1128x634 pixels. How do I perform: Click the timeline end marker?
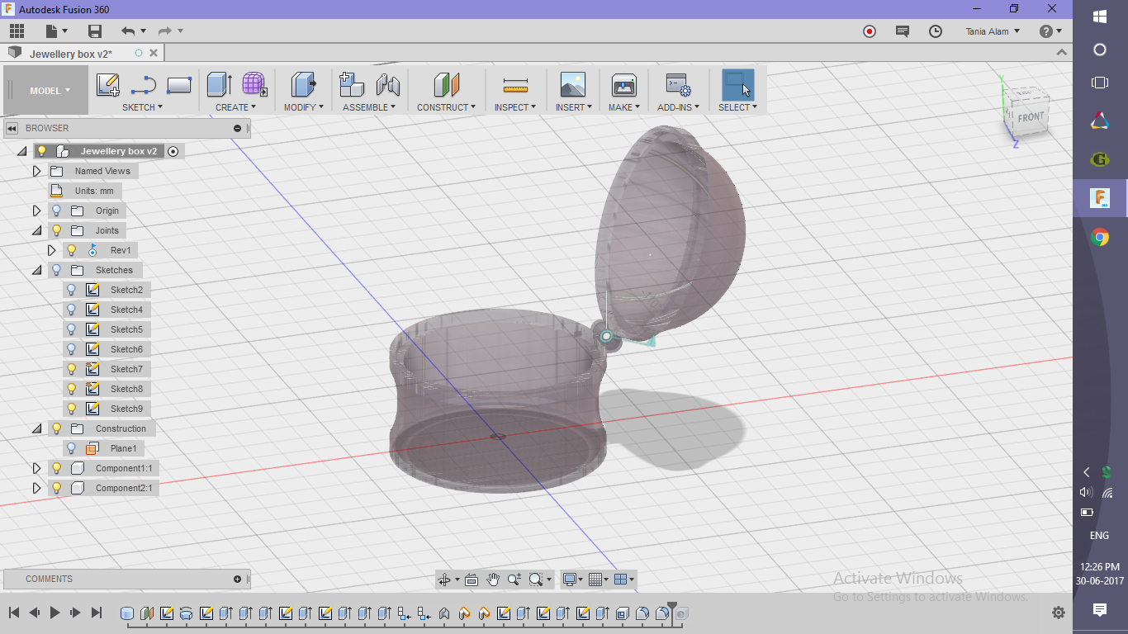pos(673,612)
